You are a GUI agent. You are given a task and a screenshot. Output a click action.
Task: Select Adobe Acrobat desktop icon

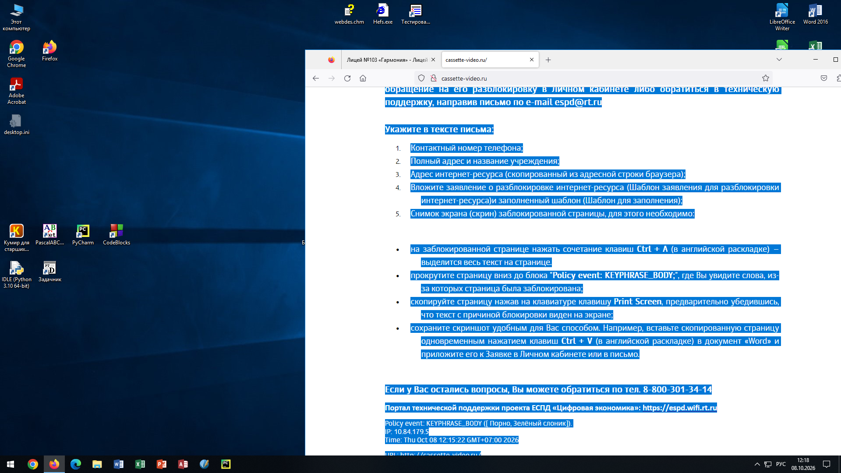pos(17,91)
